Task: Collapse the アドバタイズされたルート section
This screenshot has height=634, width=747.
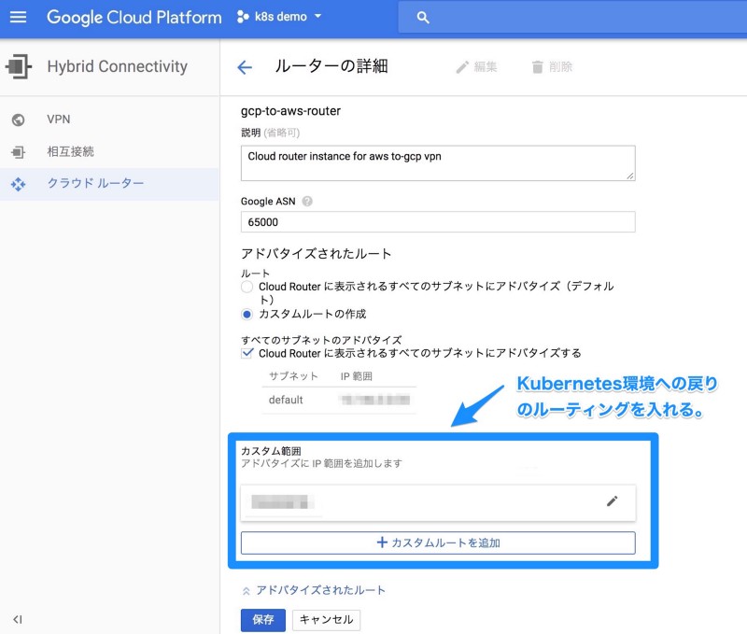Action: point(314,591)
